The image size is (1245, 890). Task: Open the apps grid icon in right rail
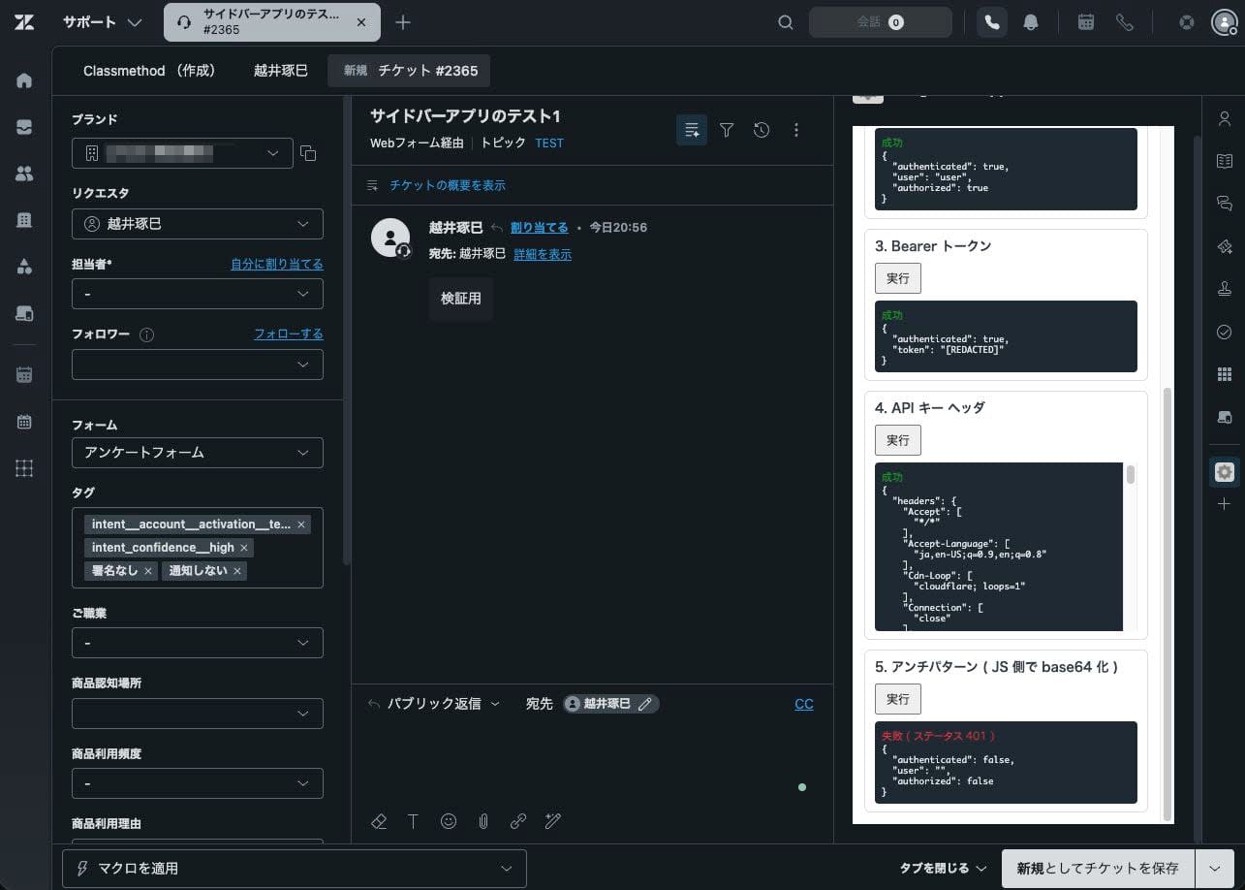1224,374
